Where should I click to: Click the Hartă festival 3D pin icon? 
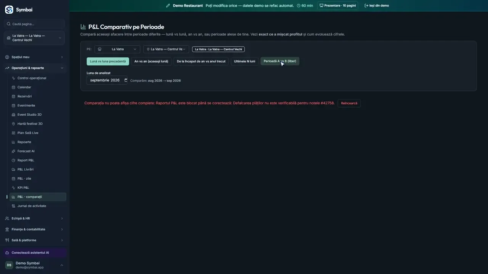point(14,124)
